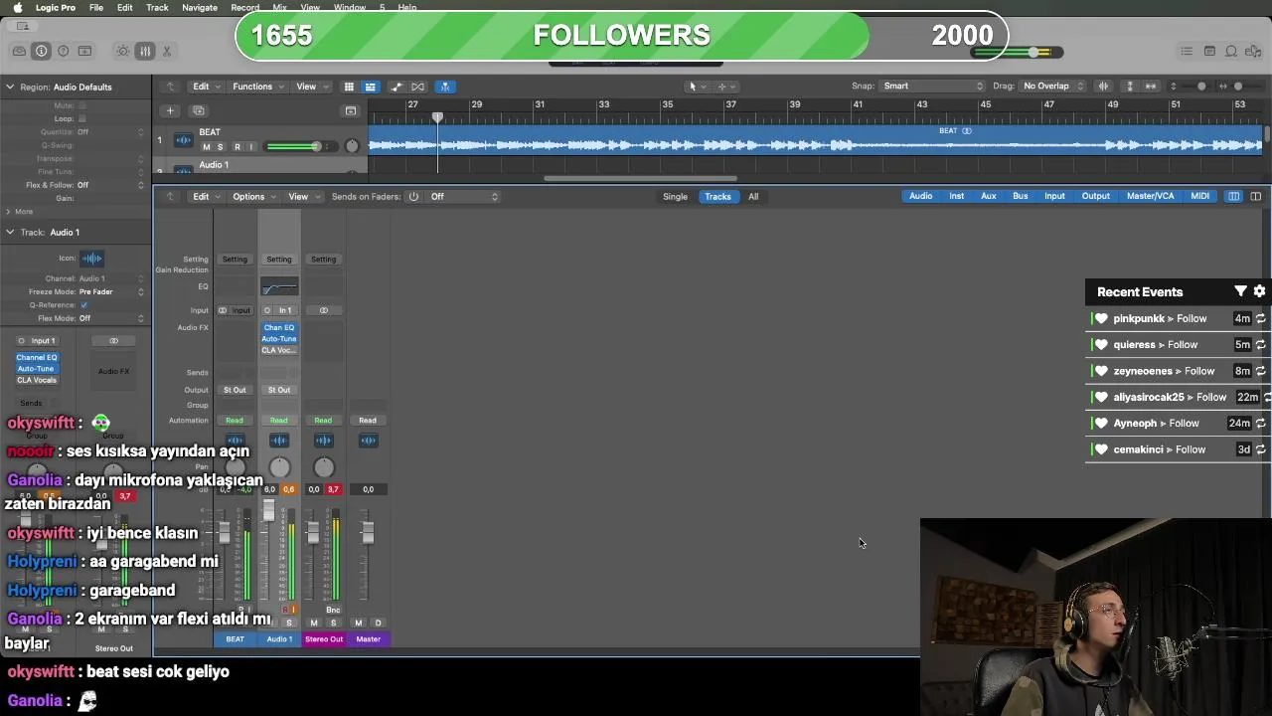1272x716 pixels.
Task: Collapse Region Audio Defaults section
Action: pyautogui.click(x=10, y=87)
